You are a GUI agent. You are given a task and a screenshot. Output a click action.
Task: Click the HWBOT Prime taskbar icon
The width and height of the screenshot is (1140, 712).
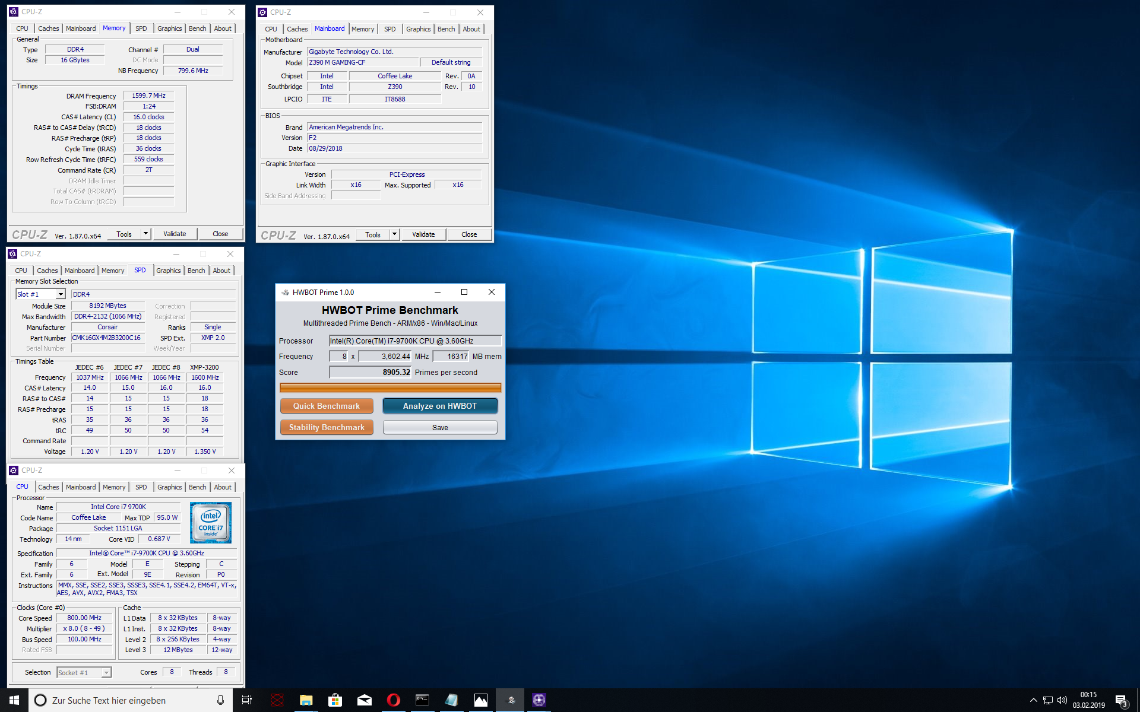pyautogui.click(x=510, y=700)
